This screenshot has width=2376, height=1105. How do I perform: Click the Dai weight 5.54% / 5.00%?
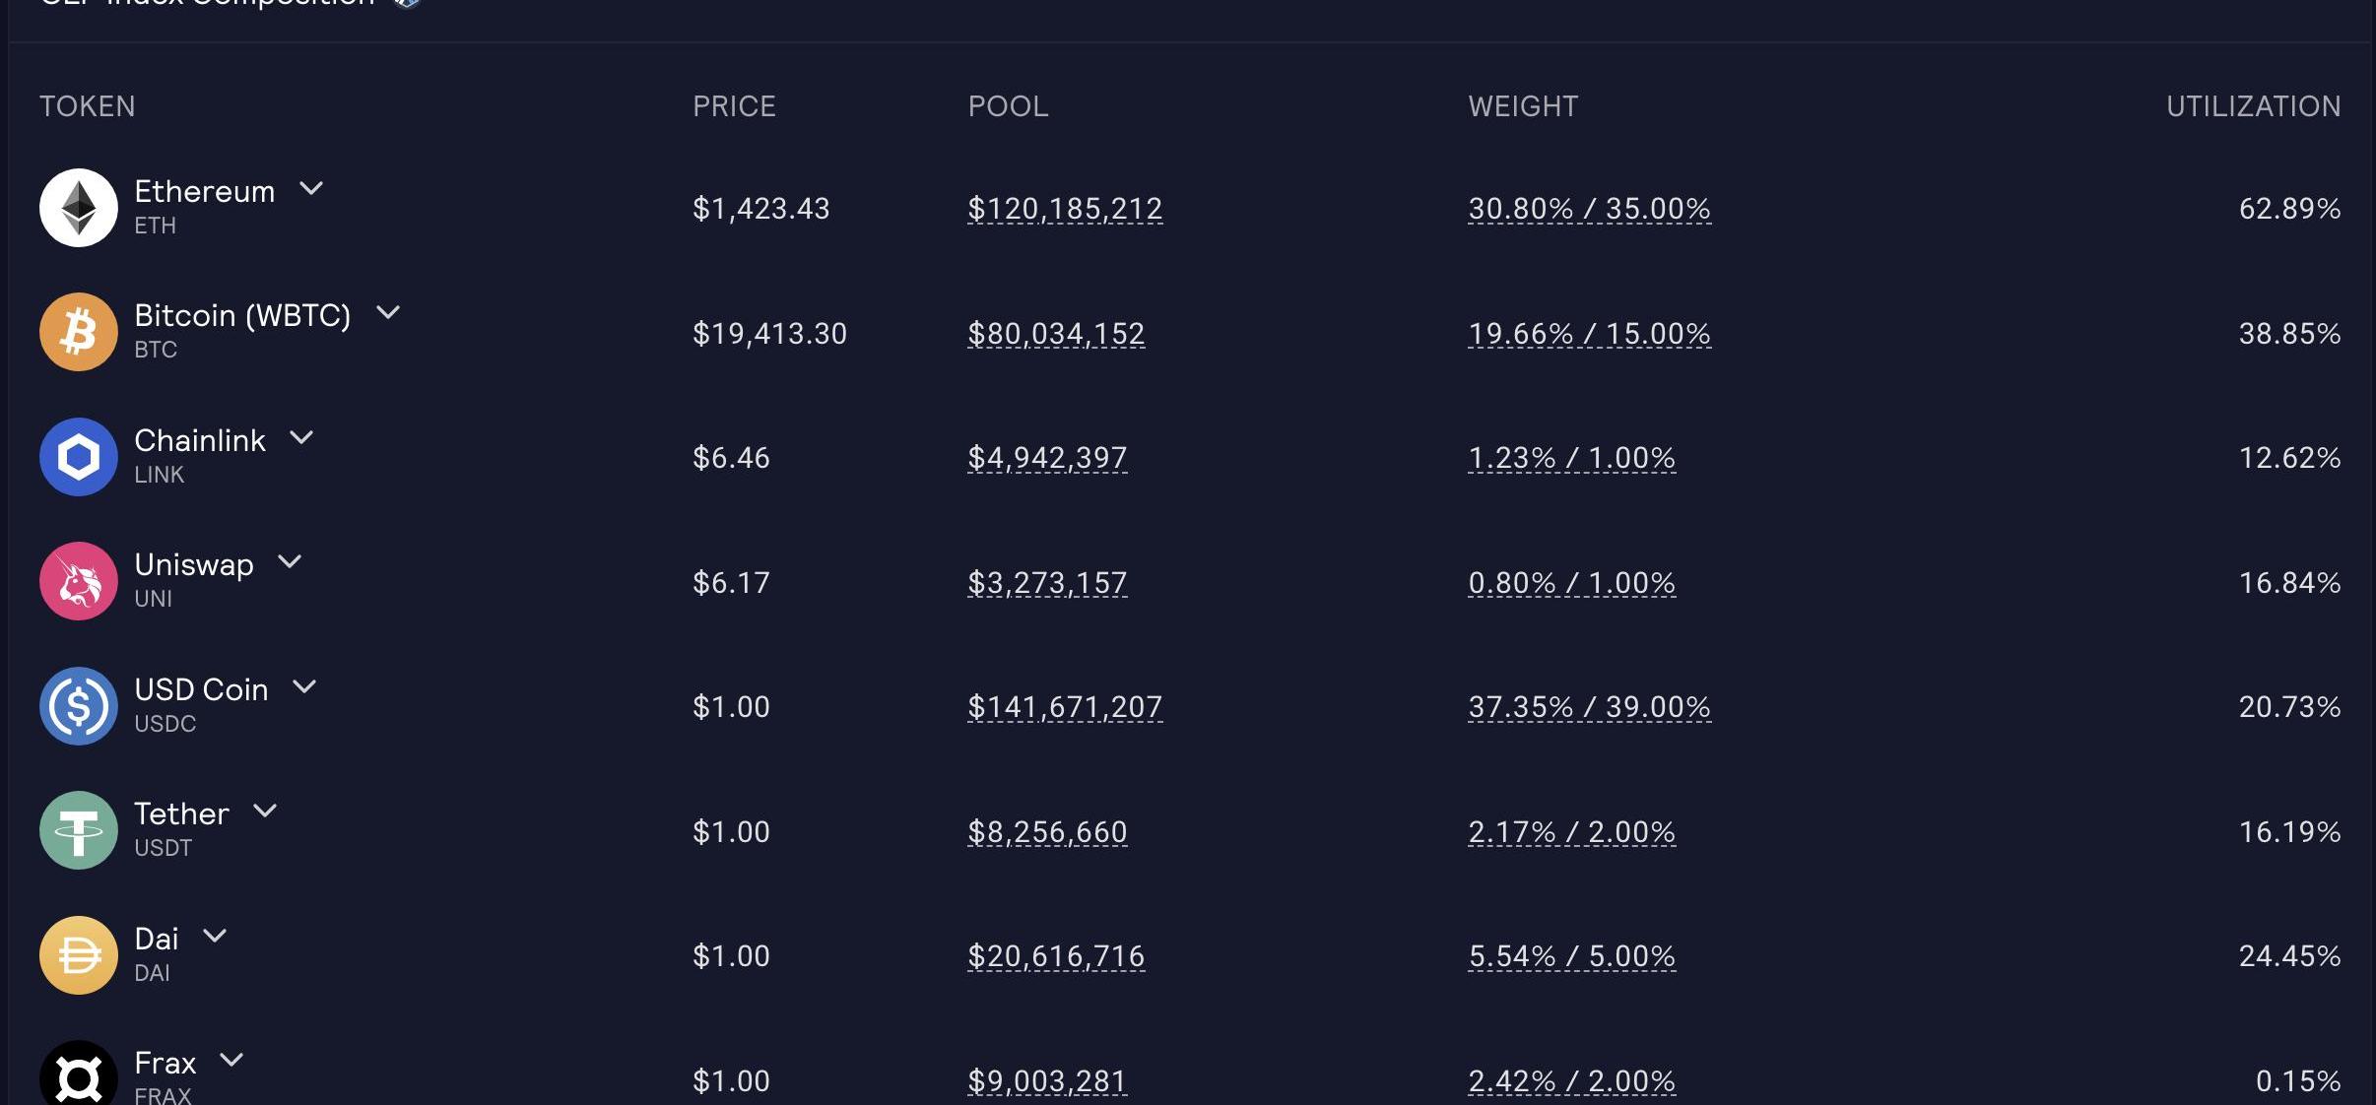1571,956
